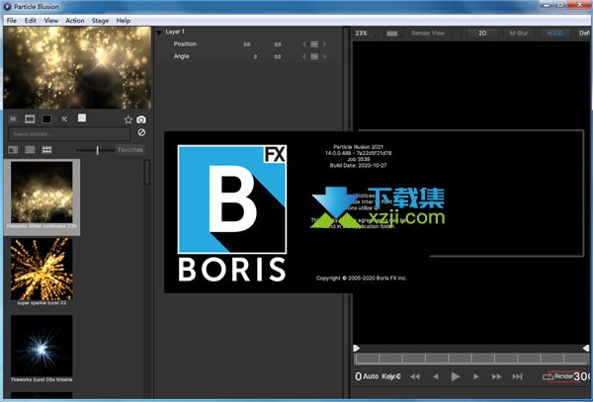The height and width of the screenshot is (402, 593).
Task: Open the Stage menu
Action: [100, 21]
